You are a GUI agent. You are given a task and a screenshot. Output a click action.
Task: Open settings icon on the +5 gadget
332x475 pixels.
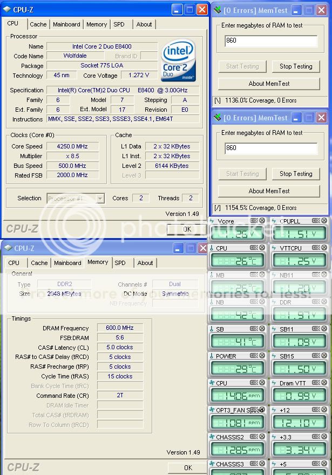tap(316, 463)
